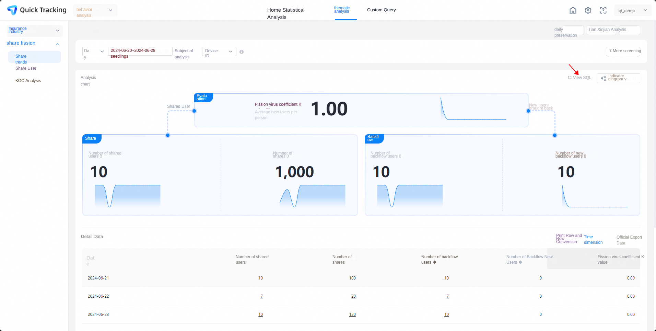Select KOC Analysis in sidebar

(x=28, y=81)
